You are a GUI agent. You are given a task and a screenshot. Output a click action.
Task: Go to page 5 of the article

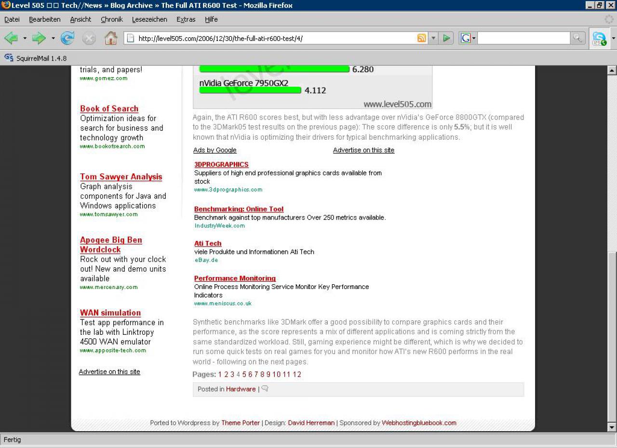click(244, 374)
